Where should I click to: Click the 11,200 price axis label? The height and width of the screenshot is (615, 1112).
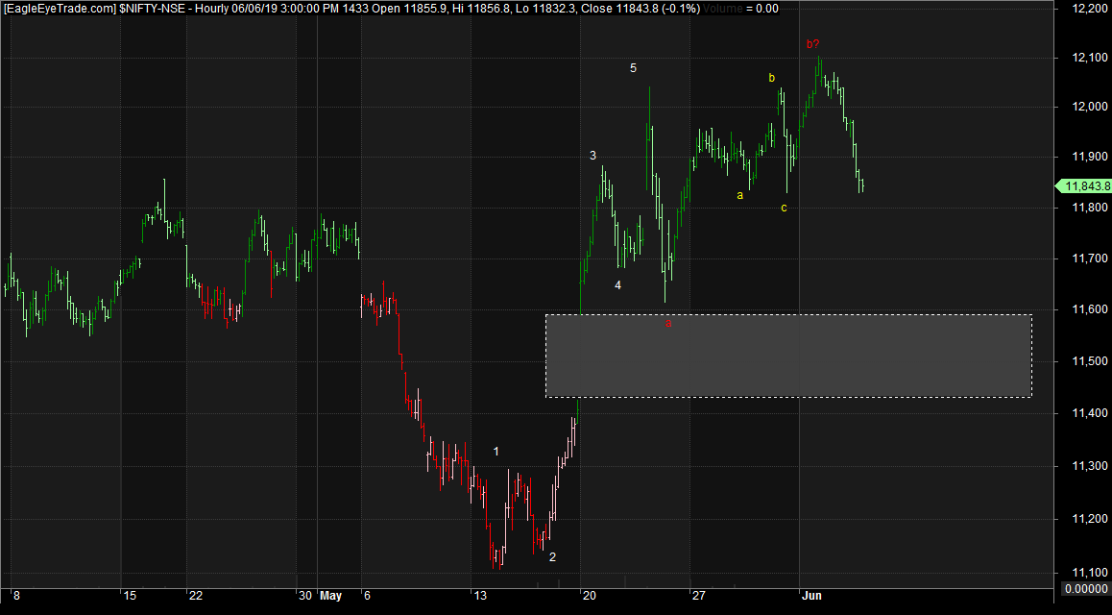click(1089, 519)
